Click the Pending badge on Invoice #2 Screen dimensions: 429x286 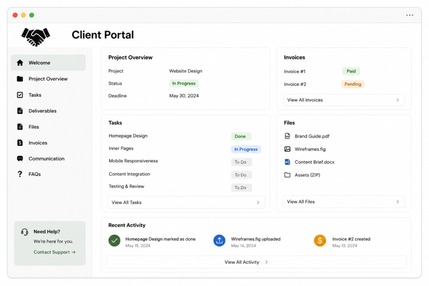click(353, 84)
